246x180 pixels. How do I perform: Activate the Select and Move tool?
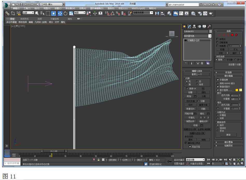pyautogui.click(x=60, y=14)
